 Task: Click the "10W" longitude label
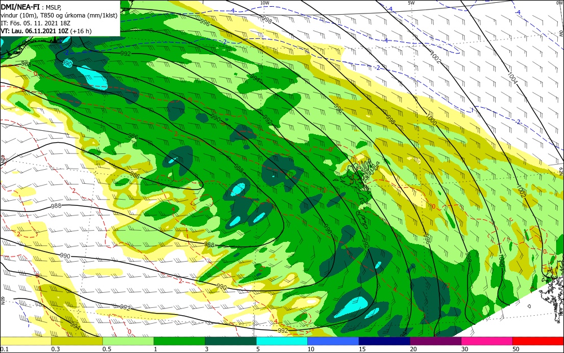pos(265,3)
